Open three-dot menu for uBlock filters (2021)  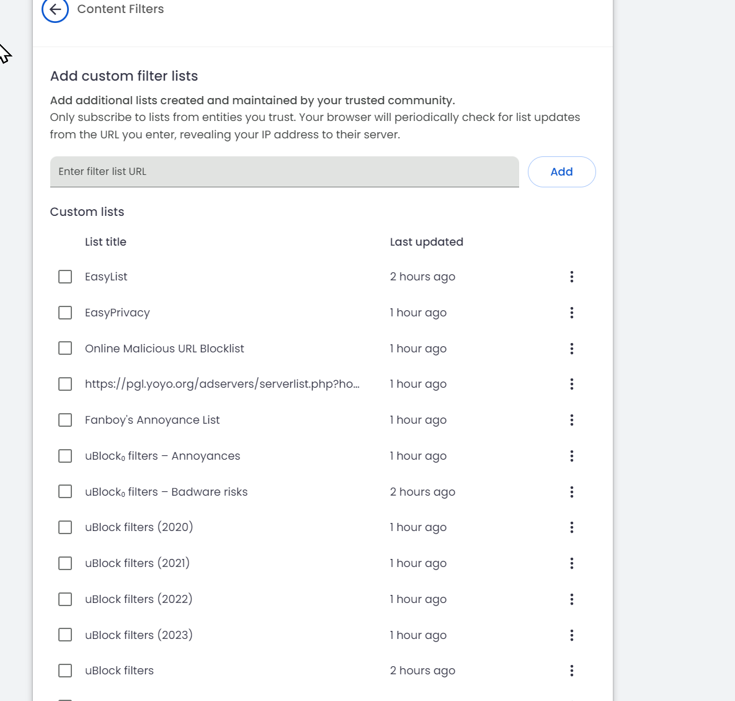pos(571,563)
